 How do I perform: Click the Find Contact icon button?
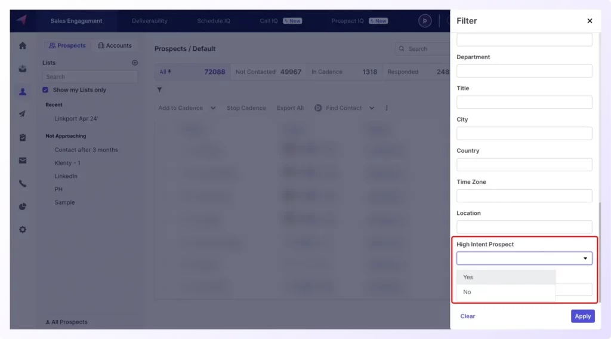(x=318, y=108)
